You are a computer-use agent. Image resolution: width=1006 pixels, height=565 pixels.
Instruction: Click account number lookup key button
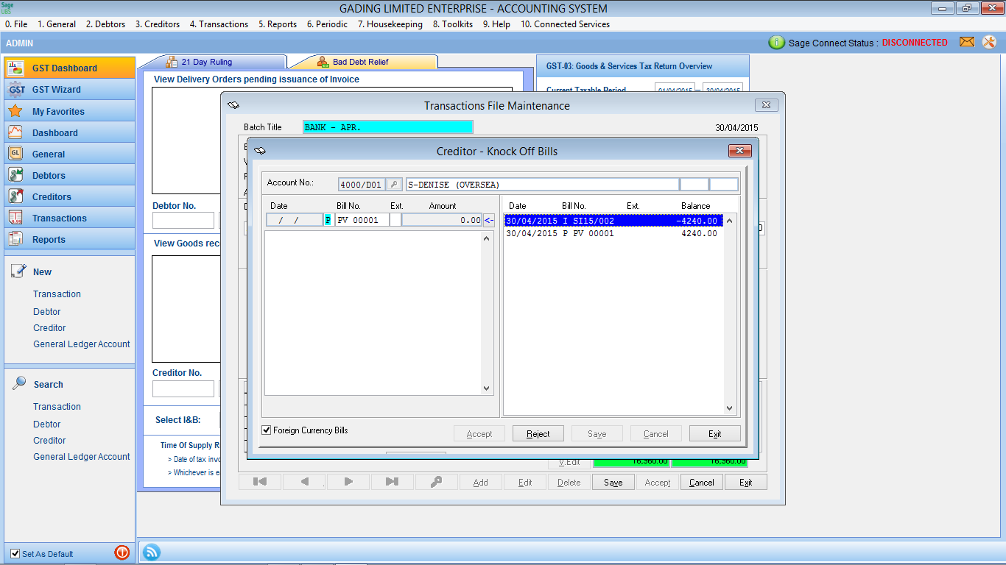pyautogui.click(x=395, y=185)
